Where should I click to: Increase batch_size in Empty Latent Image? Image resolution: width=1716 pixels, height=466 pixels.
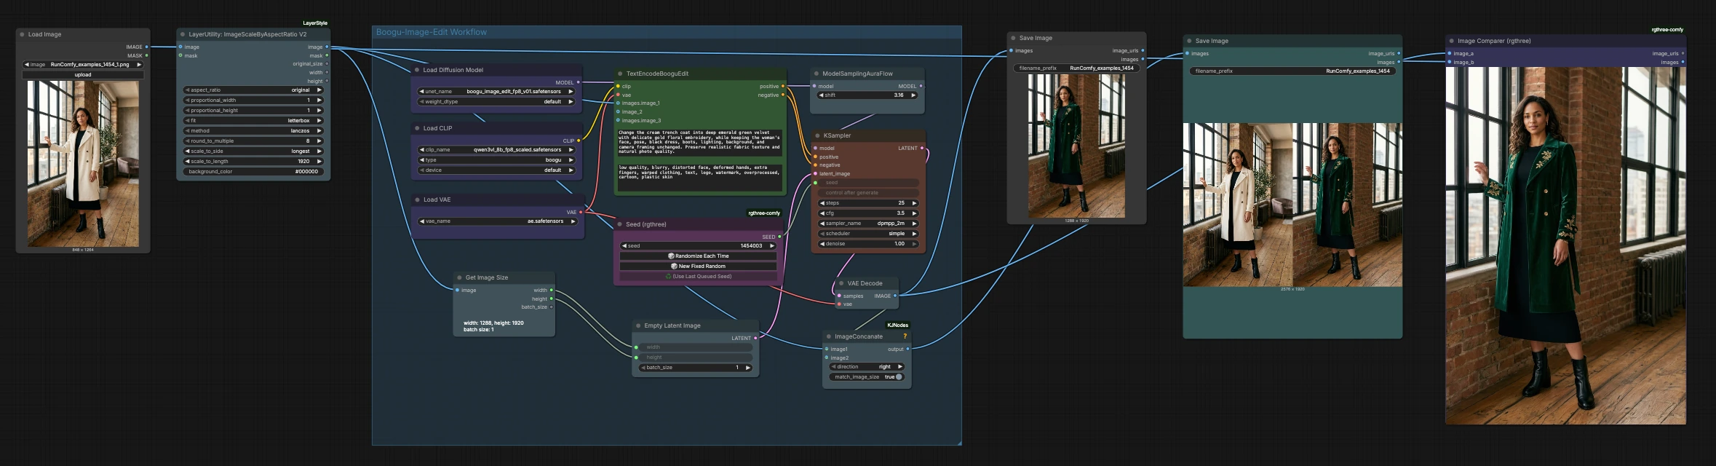[747, 368]
